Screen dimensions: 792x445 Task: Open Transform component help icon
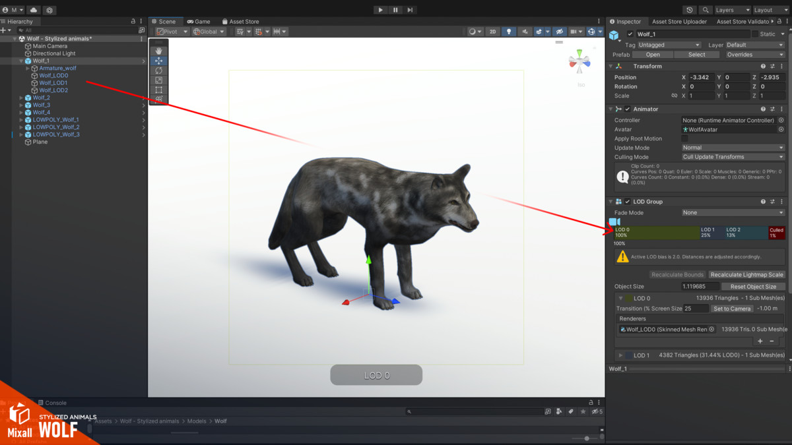point(763,67)
